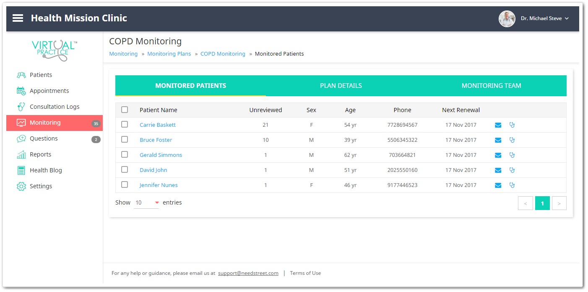Switch to the Monitored Patients tab
This screenshot has width=588, height=292.
coord(190,86)
